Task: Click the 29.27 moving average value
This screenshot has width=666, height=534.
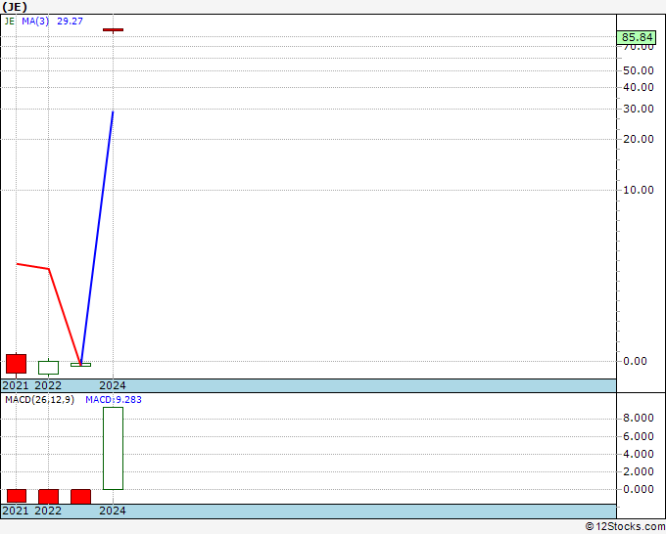Action: (x=70, y=21)
